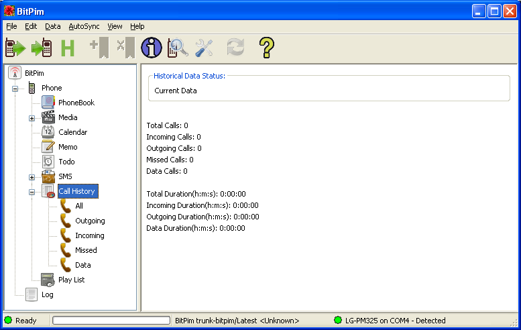
Task: Click the Delete toolbar icon with X
Action: (126, 48)
